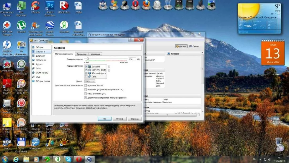This screenshot has width=289, height=163.
Task: Toggle the Часы в системе UTC checkbox
Action: click(x=85, y=93)
